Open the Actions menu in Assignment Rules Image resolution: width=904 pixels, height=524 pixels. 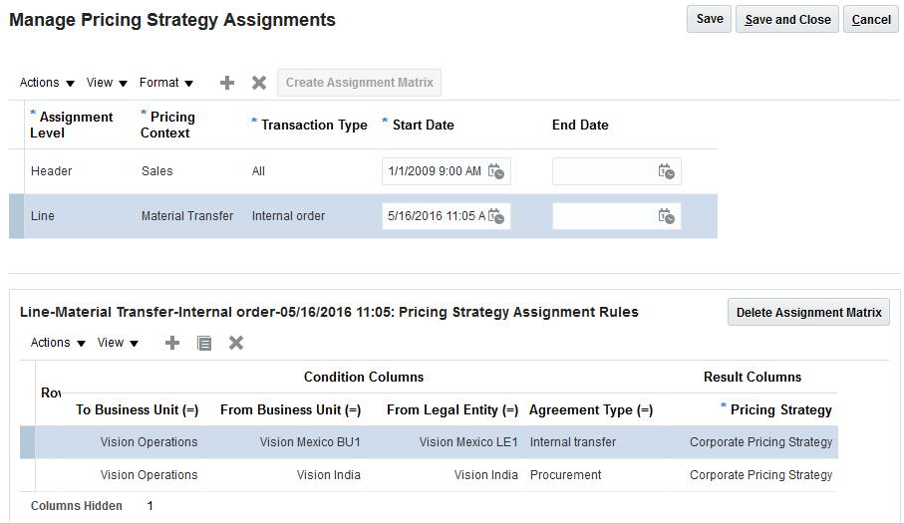pyautogui.click(x=58, y=343)
